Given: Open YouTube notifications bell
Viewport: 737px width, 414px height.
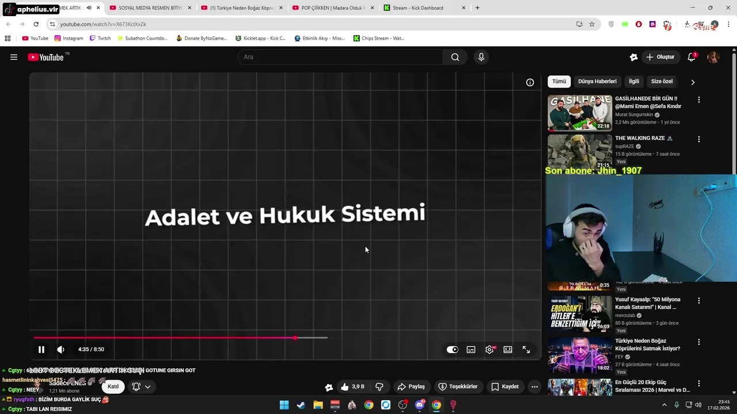Looking at the screenshot, I should 692,57.
